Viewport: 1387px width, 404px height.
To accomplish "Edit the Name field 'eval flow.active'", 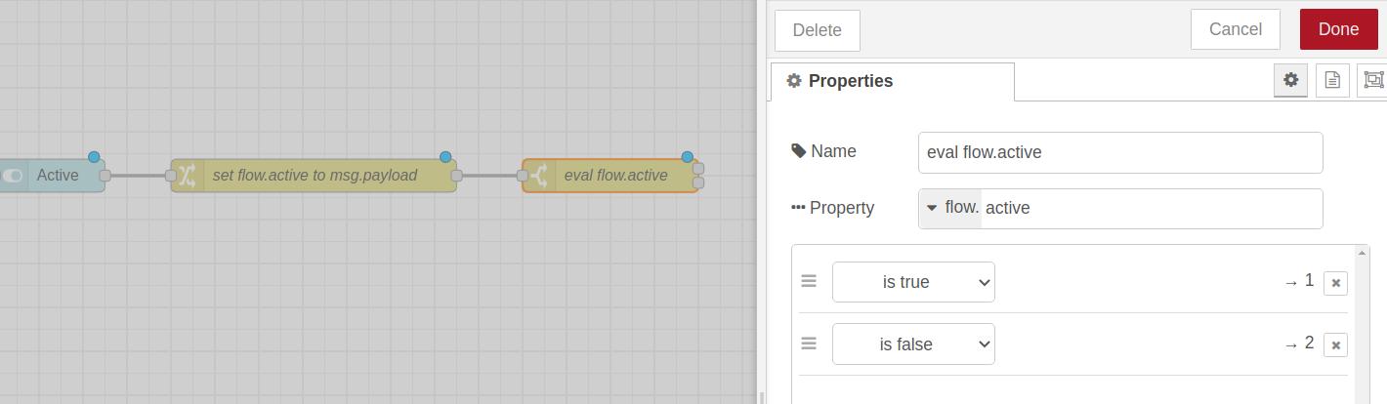I will (1120, 152).
